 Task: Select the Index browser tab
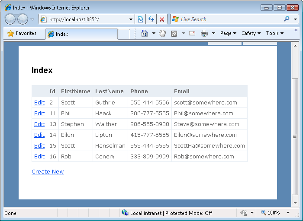(81, 34)
